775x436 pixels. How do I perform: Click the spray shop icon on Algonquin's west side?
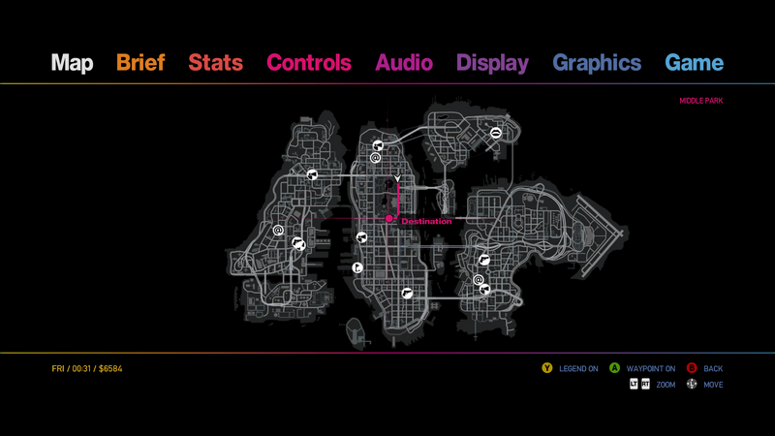click(361, 237)
